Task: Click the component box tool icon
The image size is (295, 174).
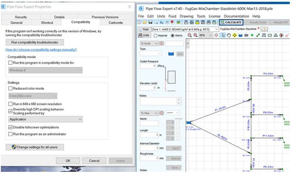Action: (269, 35)
